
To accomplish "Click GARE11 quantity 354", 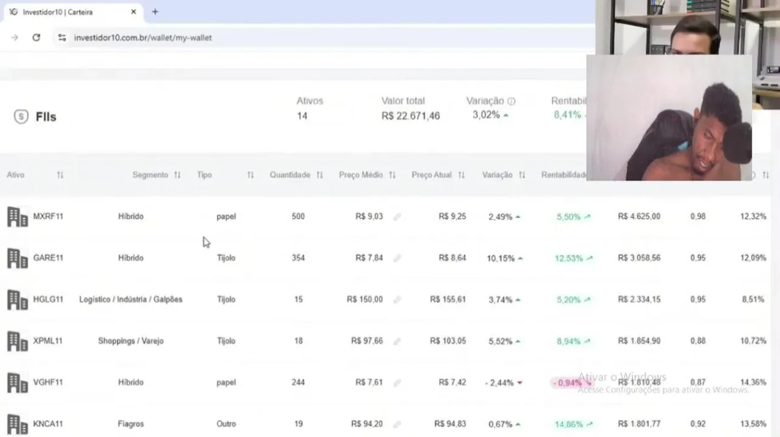I will coord(298,258).
